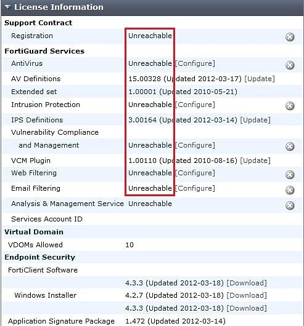Select Extended set version 1.00001 text
The image size is (304, 326).
click(x=142, y=92)
